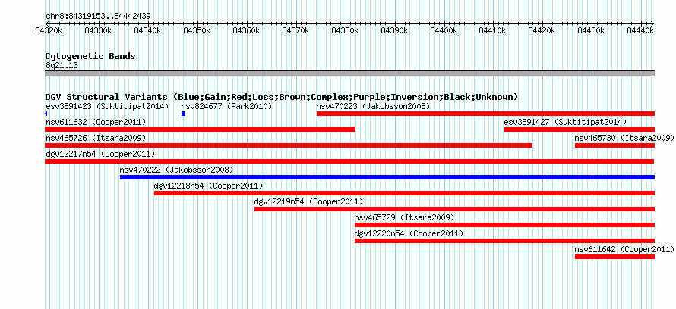Select the red esv3891427 loss bar

(x=580, y=130)
